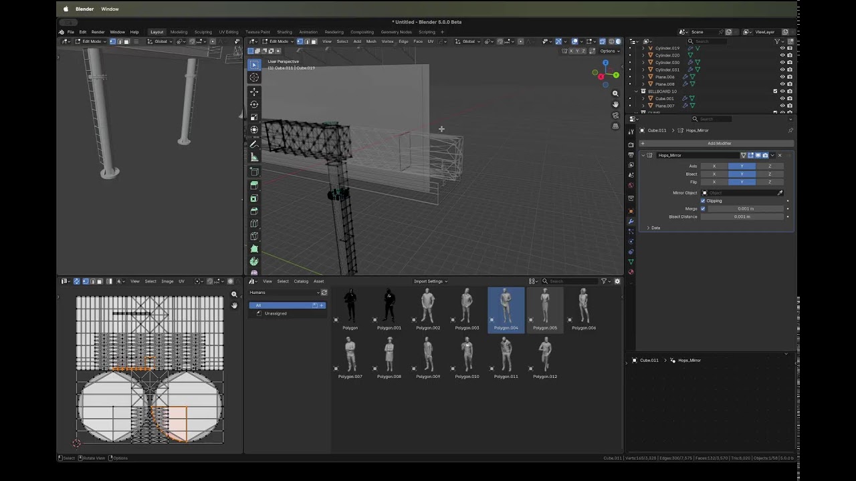This screenshot has height=481, width=856.
Task: Hide Cylinder.019 in the outliner
Action: [x=782, y=48]
